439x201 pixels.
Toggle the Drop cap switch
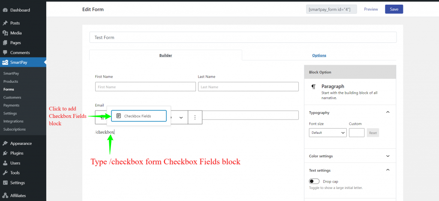tap(314, 181)
